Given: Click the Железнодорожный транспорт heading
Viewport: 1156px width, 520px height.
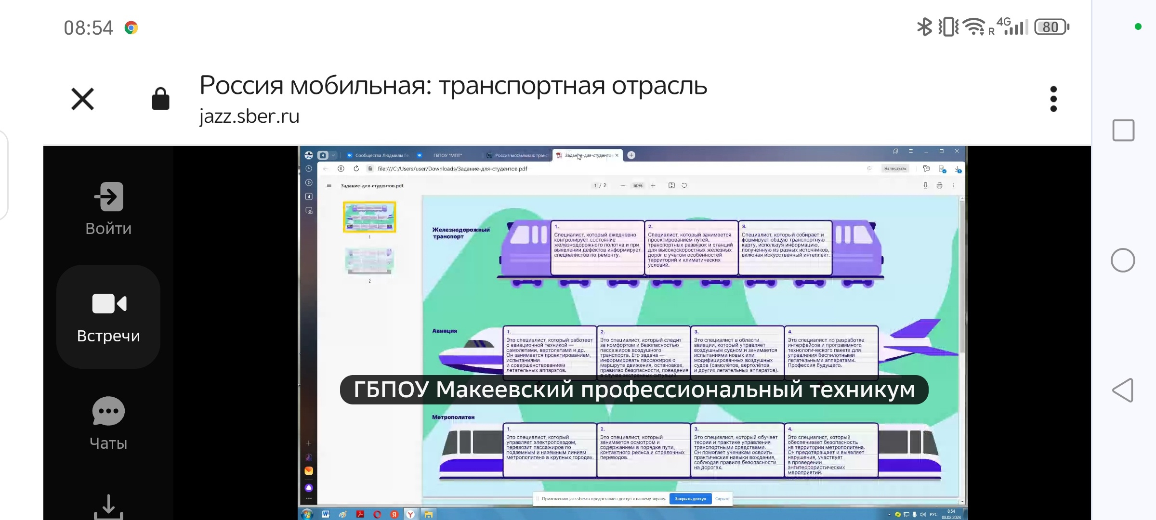Looking at the screenshot, I should 461,233.
